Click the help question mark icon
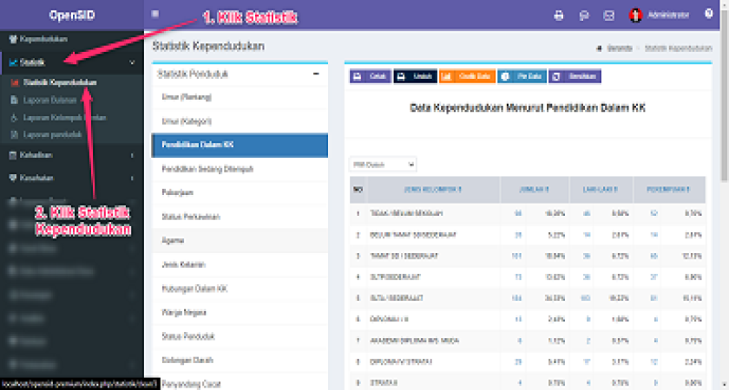 (x=709, y=15)
